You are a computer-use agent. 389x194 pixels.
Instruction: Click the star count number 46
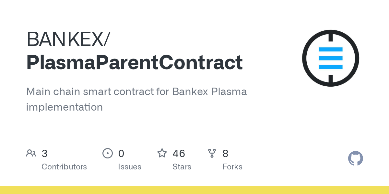[x=179, y=154]
